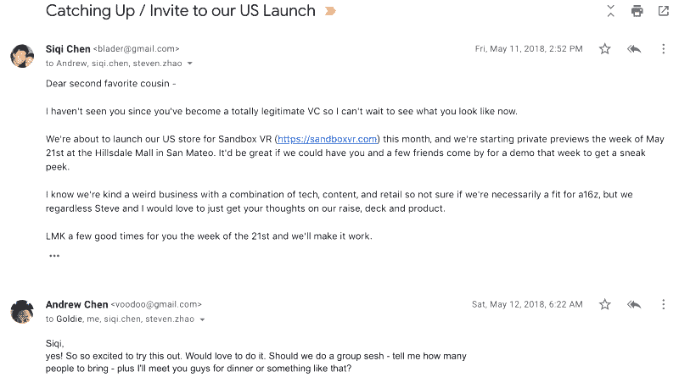Click Siqi Chen's profile picture

[22, 56]
